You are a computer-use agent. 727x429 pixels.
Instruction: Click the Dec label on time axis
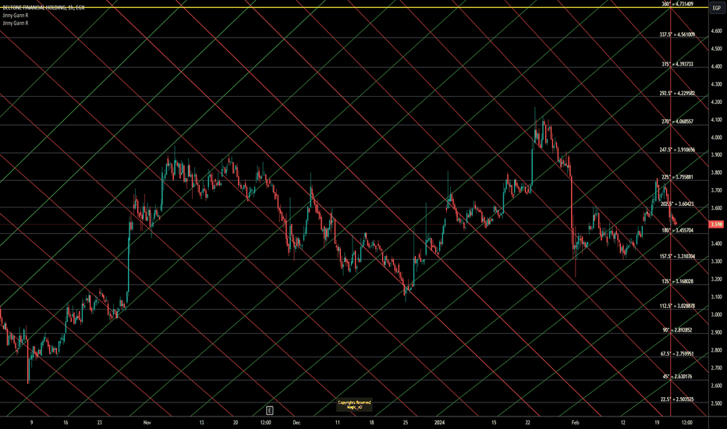[x=296, y=423]
